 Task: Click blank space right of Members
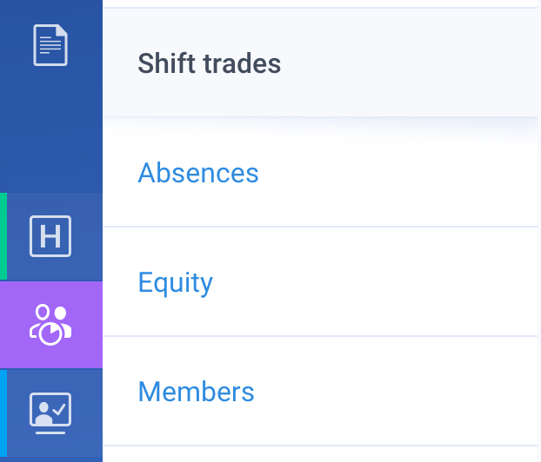click(397, 391)
